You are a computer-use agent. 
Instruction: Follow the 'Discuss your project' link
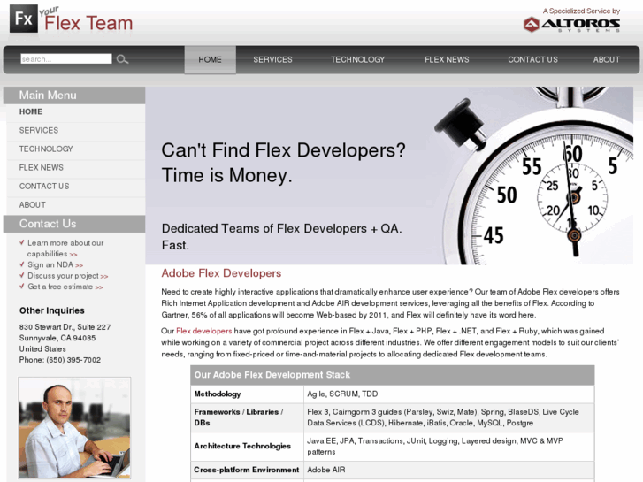[68, 276]
